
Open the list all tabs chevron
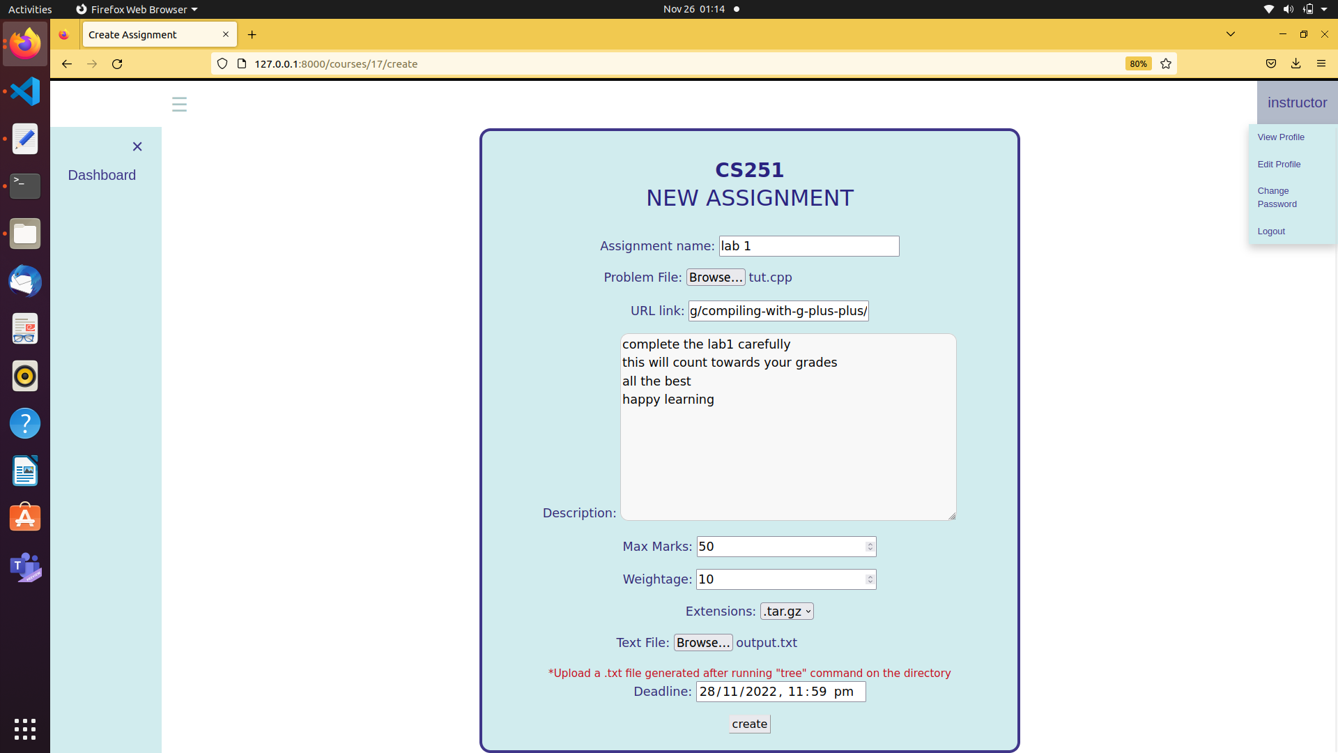point(1231,34)
